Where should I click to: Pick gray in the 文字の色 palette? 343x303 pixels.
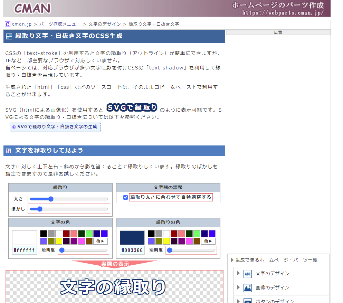click(x=51, y=234)
